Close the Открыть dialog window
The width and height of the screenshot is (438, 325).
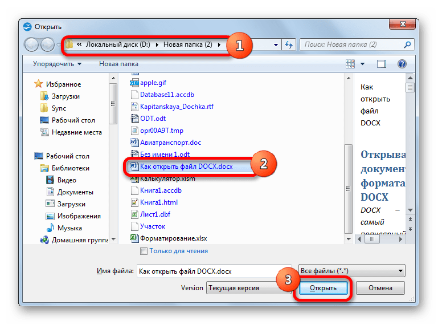tap(403, 24)
